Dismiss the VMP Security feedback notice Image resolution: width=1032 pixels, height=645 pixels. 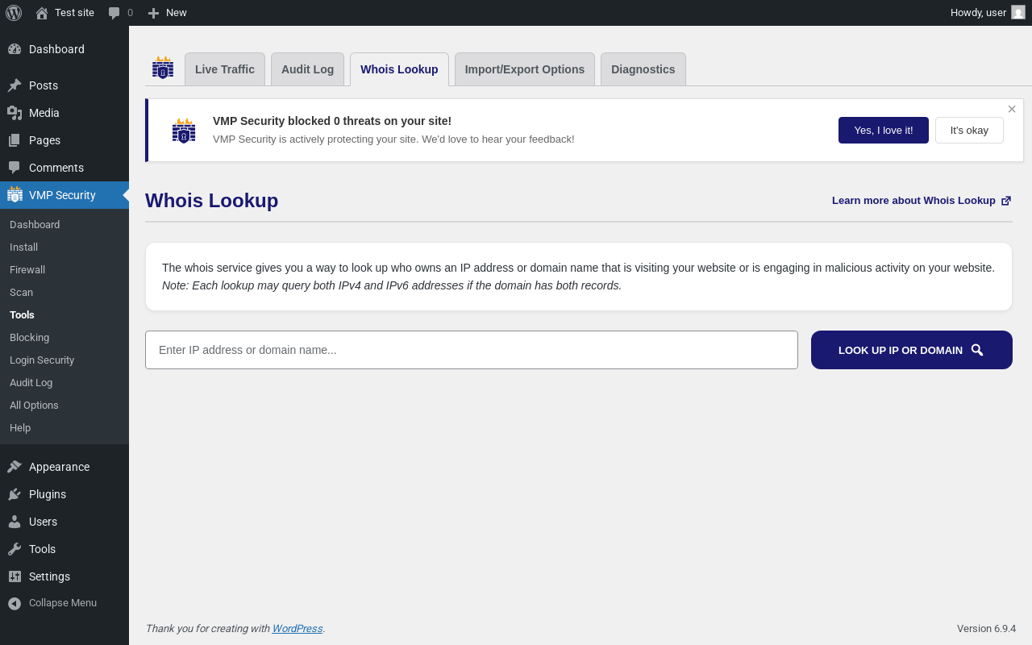click(x=1012, y=109)
